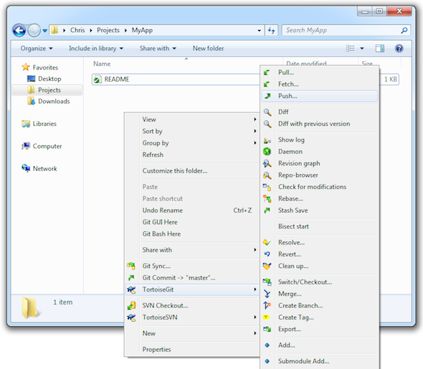The width and height of the screenshot is (423, 369).
Task: Select Refresh in the context menu
Action: 153,155
